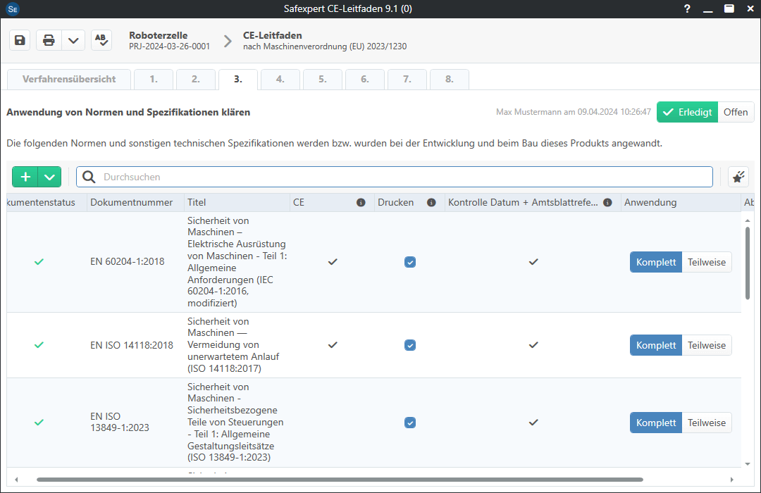The width and height of the screenshot is (761, 493).
Task: Save the project with the disk icon
Action: click(19, 39)
